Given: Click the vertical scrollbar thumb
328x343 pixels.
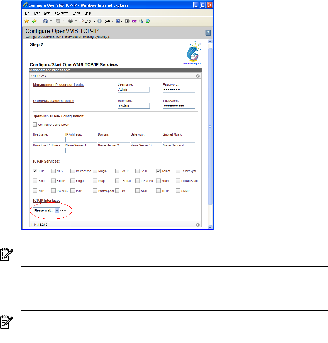Looking at the screenshot, I should (x=210, y=126).
